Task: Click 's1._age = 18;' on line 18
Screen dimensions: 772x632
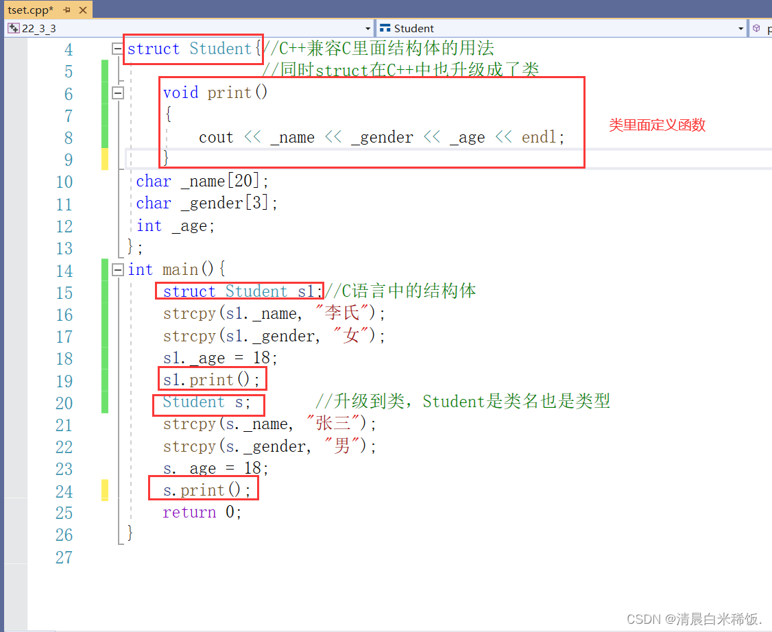Action: coord(220,358)
